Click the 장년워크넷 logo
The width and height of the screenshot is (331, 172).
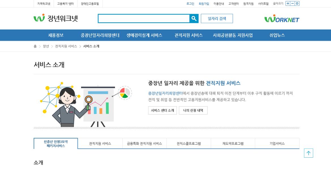coord(56,18)
